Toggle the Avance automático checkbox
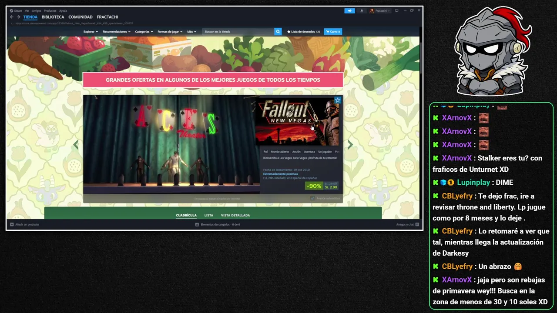The image size is (557, 313). pyautogui.click(x=312, y=198)
